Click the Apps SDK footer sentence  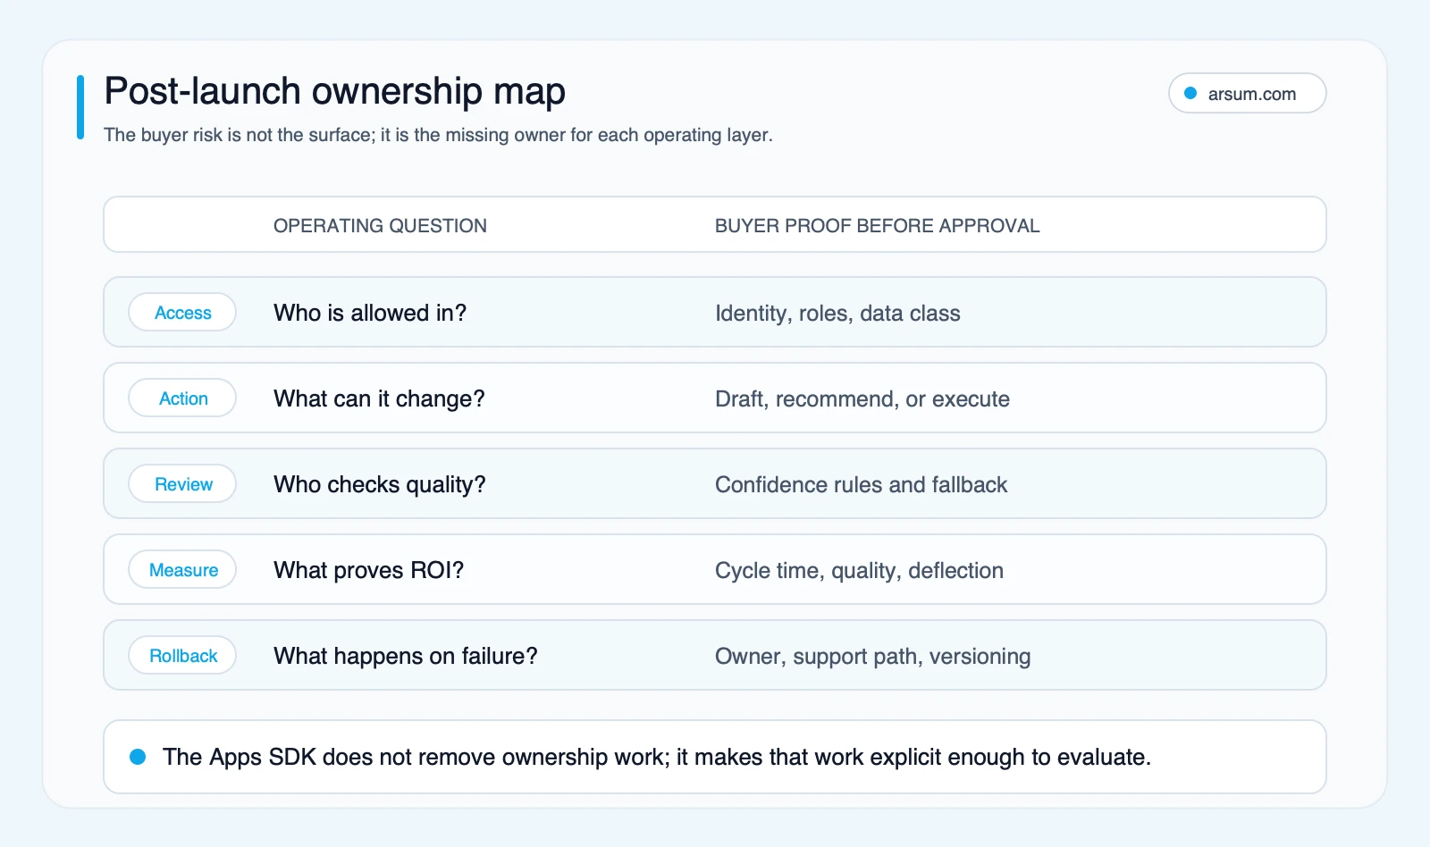pos(657,757)
